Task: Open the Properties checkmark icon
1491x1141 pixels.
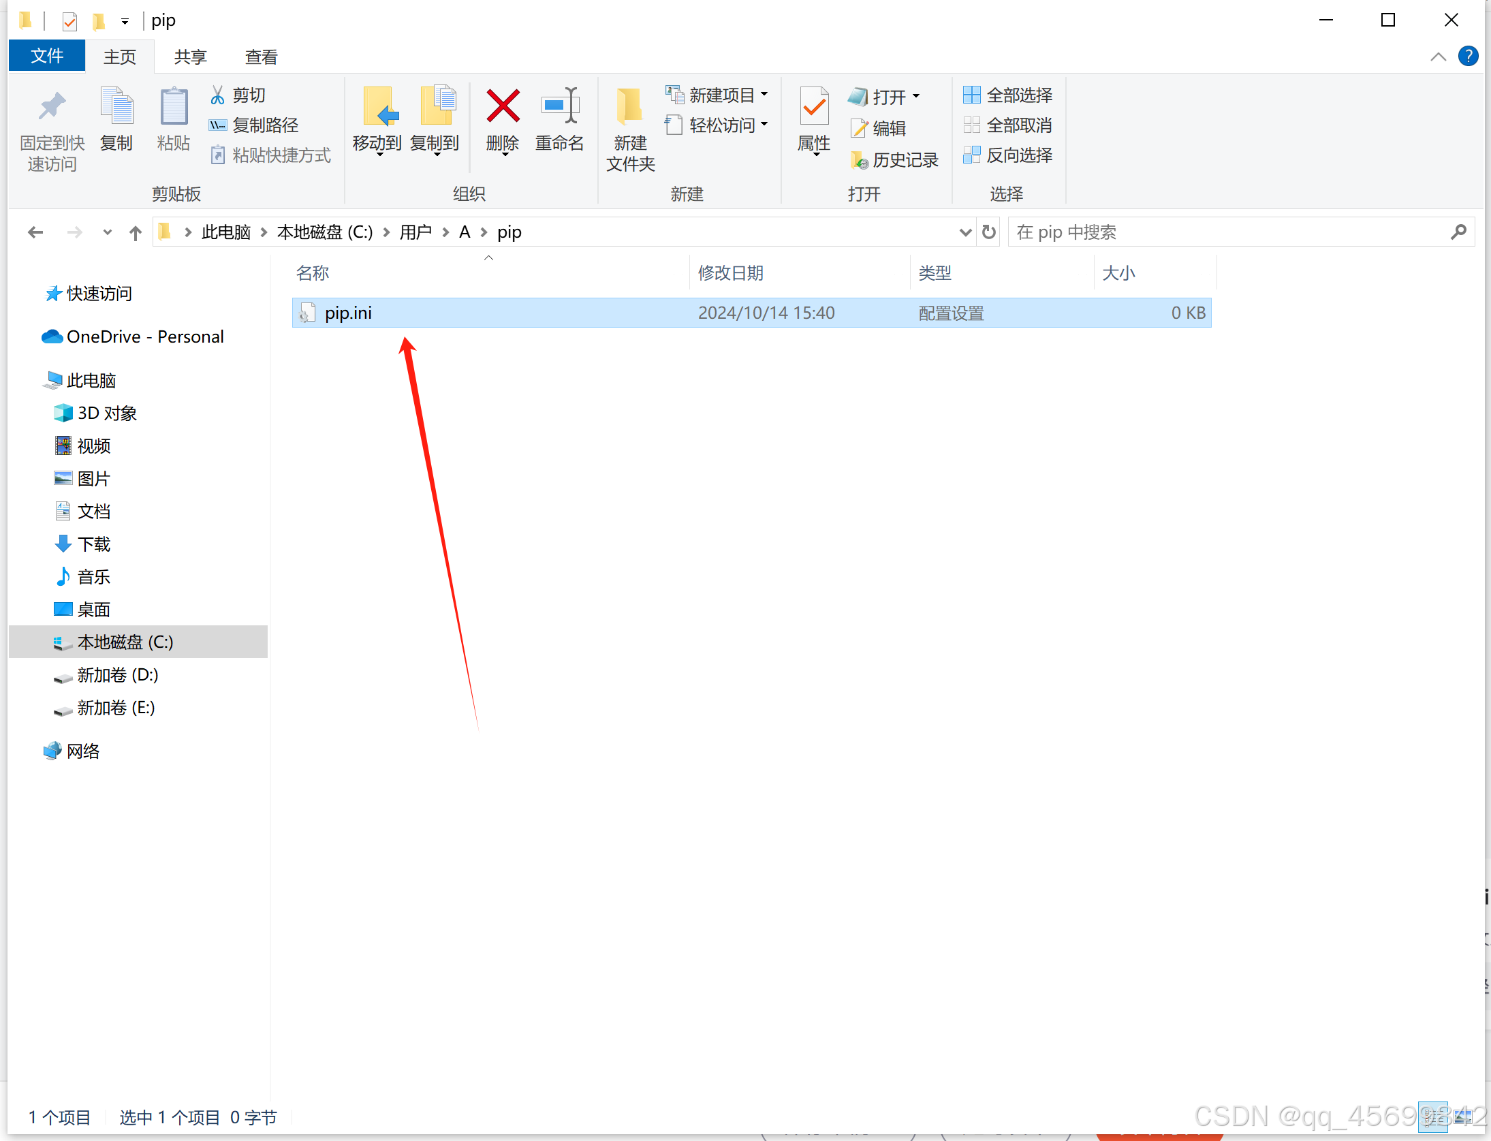Action: pyautogui.click(x=814, y=107)
